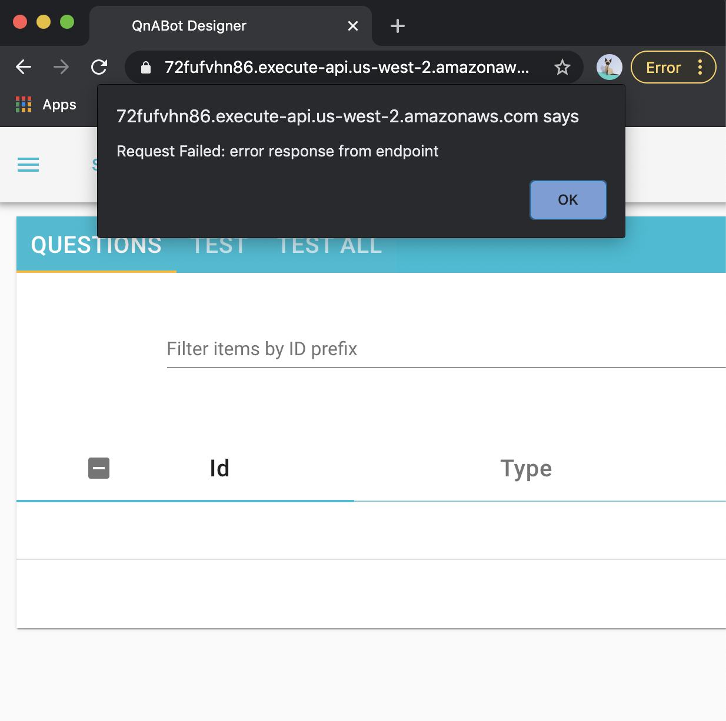This screenshot has width=726, height=721.
Task: Clear the select-all checkbox above the table
Action: (x=98, y=468)
